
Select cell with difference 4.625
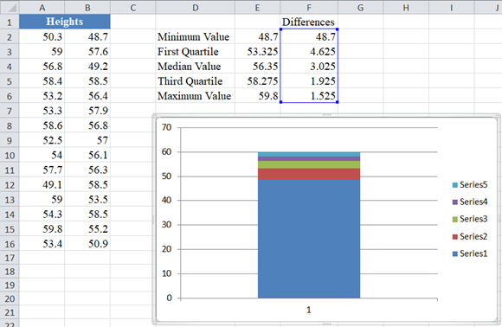[309, 52]
